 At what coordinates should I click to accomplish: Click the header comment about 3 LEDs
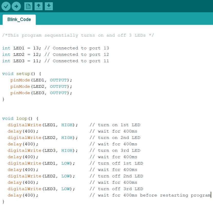(78, 35)
